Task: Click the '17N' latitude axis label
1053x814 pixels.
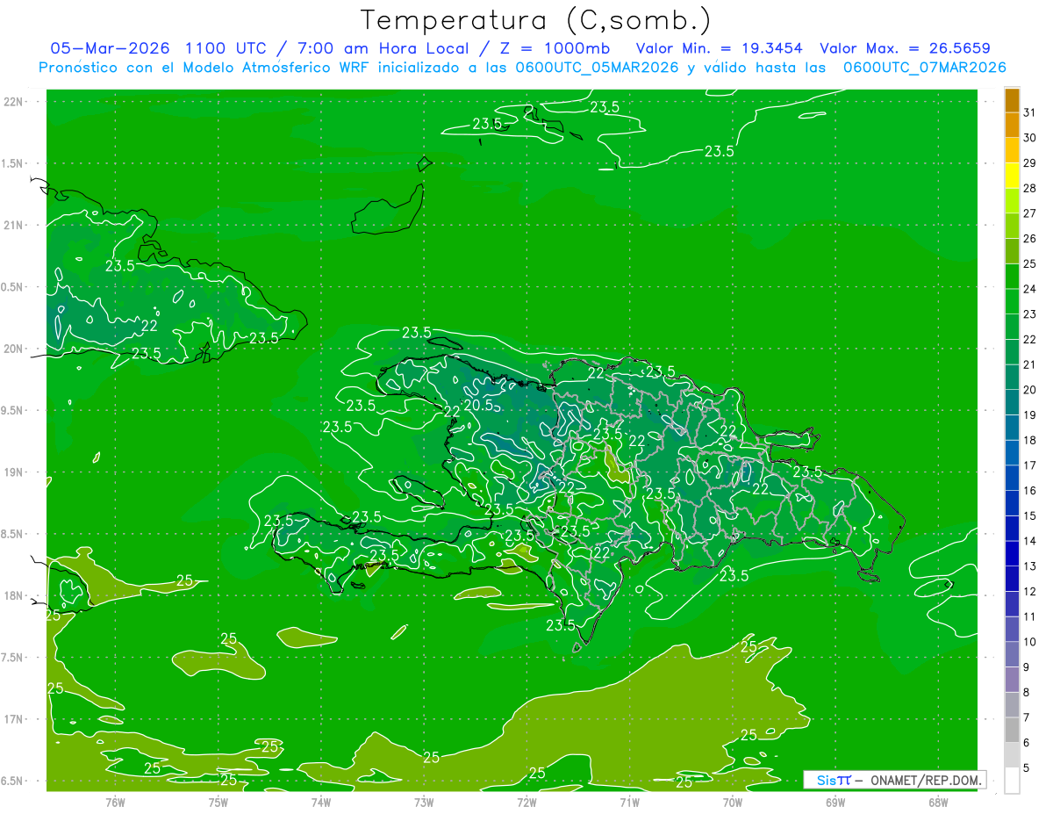Action: coord(14,719)
